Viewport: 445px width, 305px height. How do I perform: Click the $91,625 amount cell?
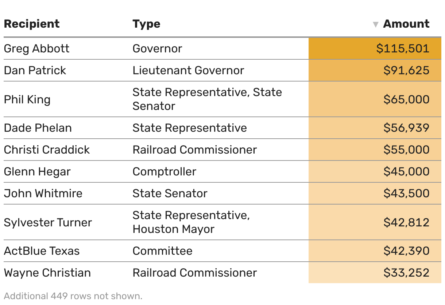tap(375, 70)
